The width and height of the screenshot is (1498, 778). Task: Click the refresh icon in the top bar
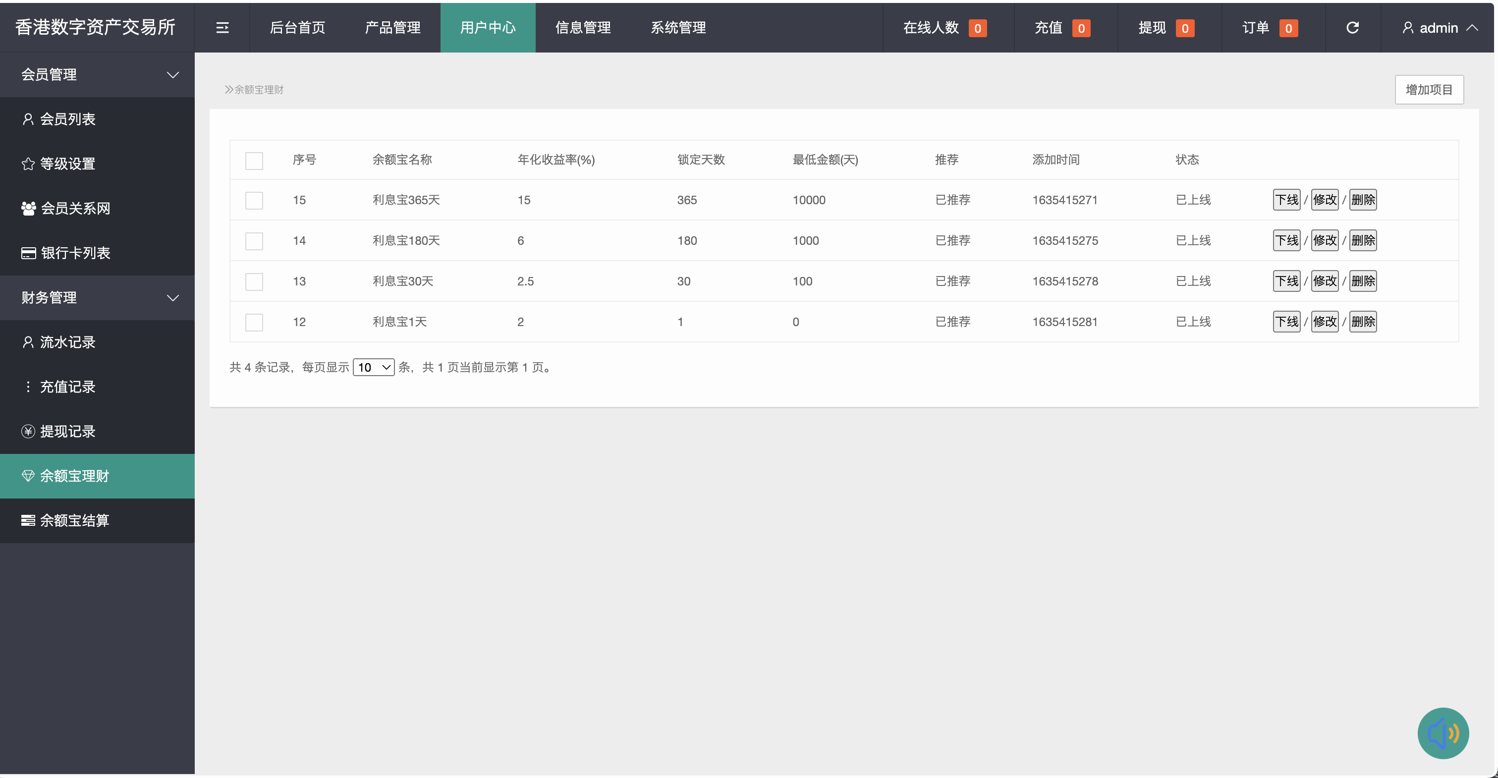pos(1353,27)
